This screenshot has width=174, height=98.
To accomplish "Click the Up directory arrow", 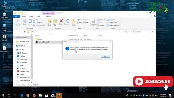I will 25,32.
